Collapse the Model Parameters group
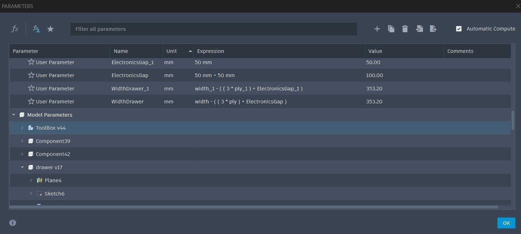Image resolution: width=521 pixels, height=234 pixels. click(x=14, y=115)
